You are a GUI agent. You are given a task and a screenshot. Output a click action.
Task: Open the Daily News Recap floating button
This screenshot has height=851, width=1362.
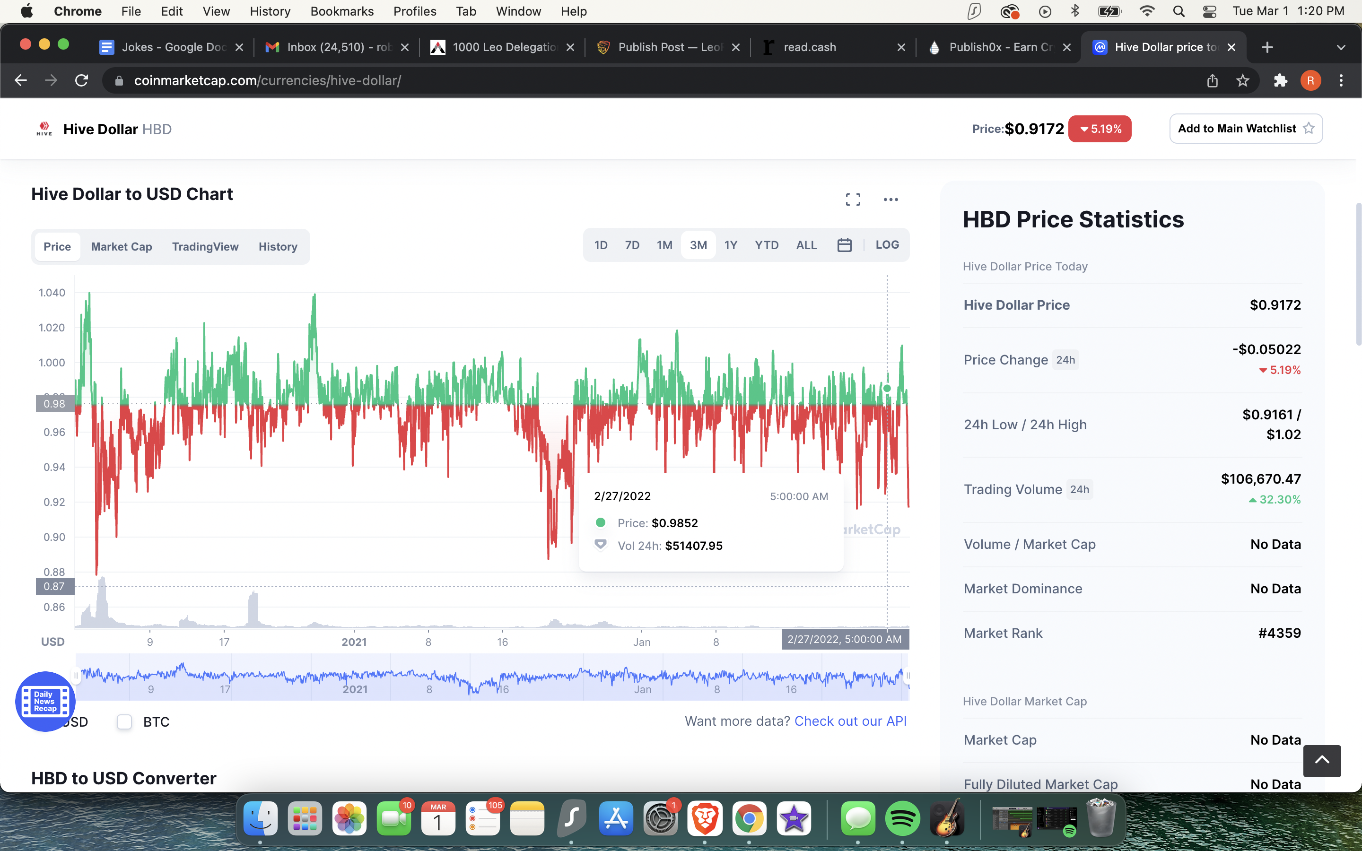(45, 701)
